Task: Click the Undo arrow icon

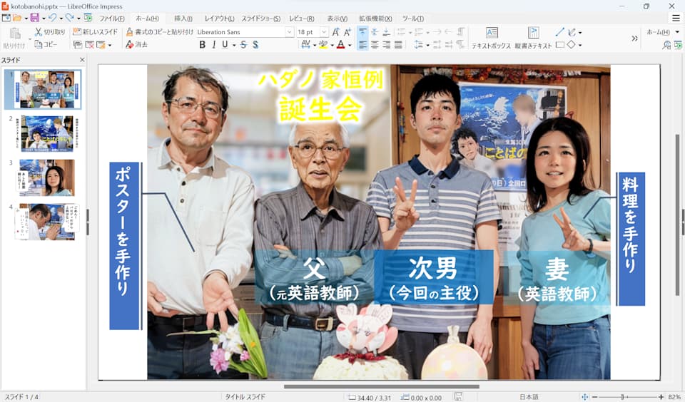Action: (x=52, y=18)
